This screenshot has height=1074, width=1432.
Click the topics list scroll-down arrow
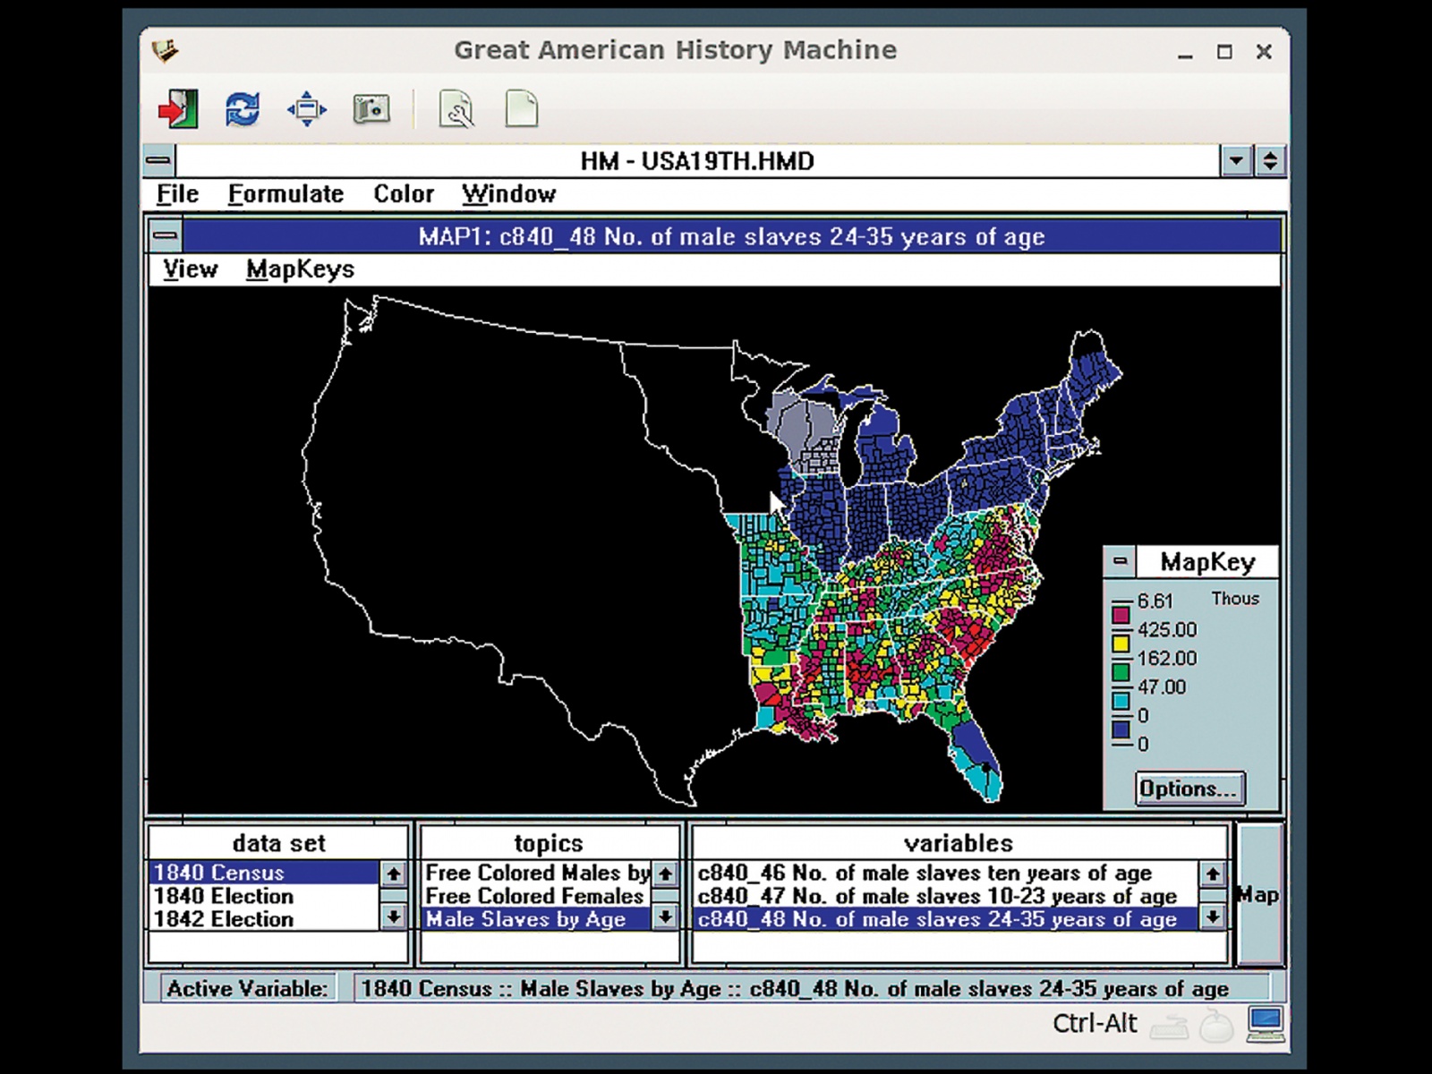(665, 916)
